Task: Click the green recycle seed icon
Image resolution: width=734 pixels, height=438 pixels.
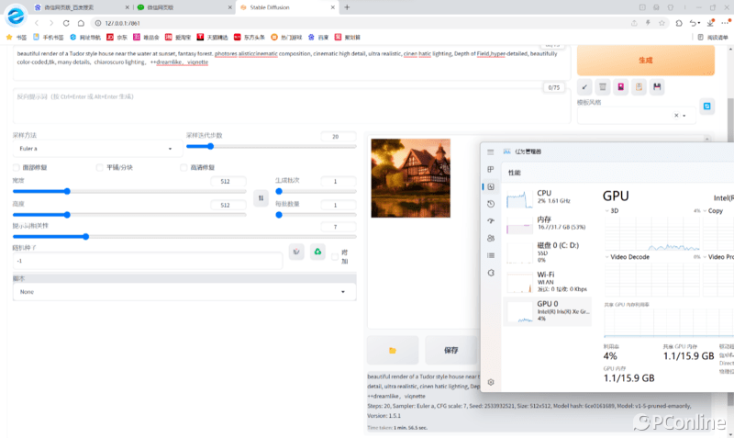Action: (x=317, y=252)
